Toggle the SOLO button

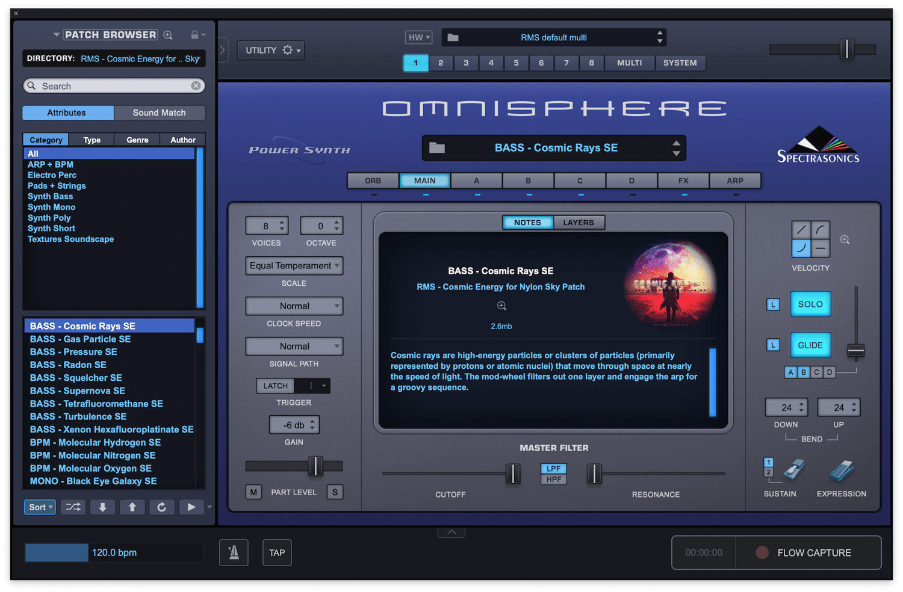810,304
